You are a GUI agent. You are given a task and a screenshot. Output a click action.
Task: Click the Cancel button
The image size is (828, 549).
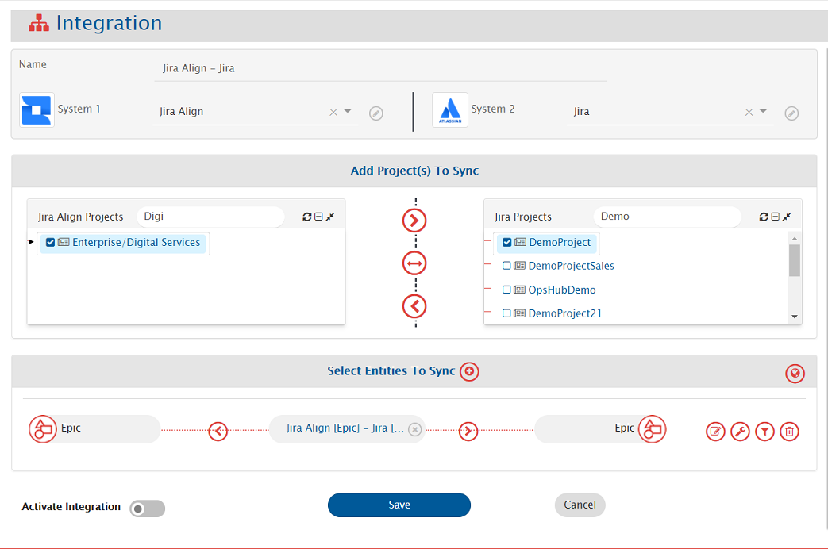click(580, 505)
